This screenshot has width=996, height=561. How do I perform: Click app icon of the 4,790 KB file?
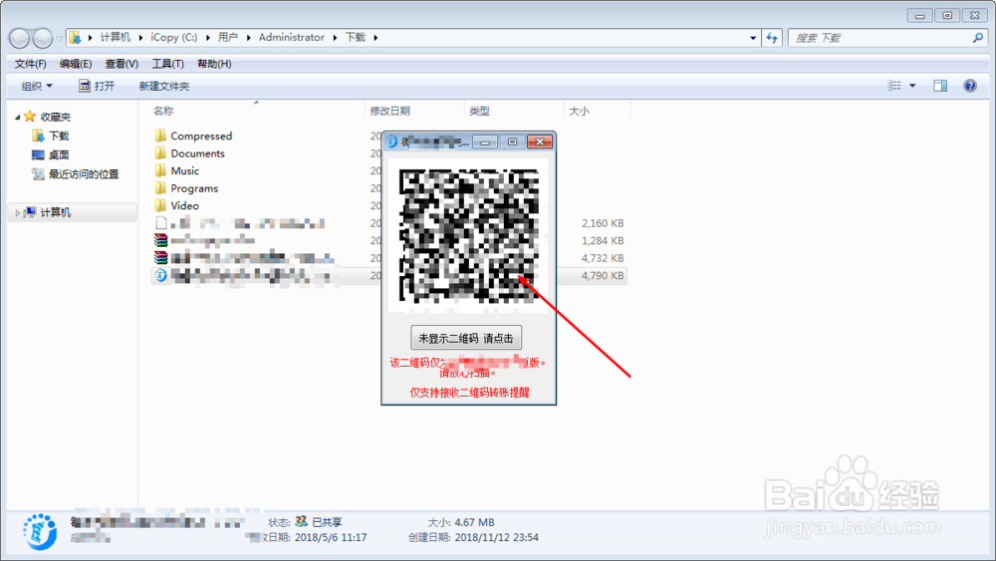point(161,275)
